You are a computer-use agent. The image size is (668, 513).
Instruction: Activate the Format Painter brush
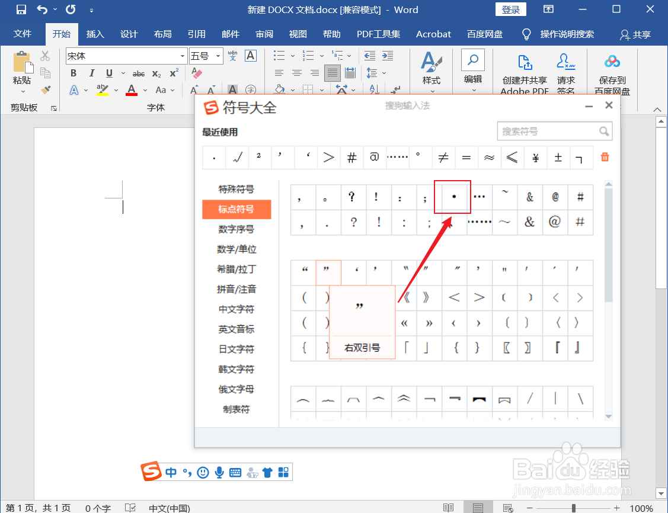[x=46, y=90]
